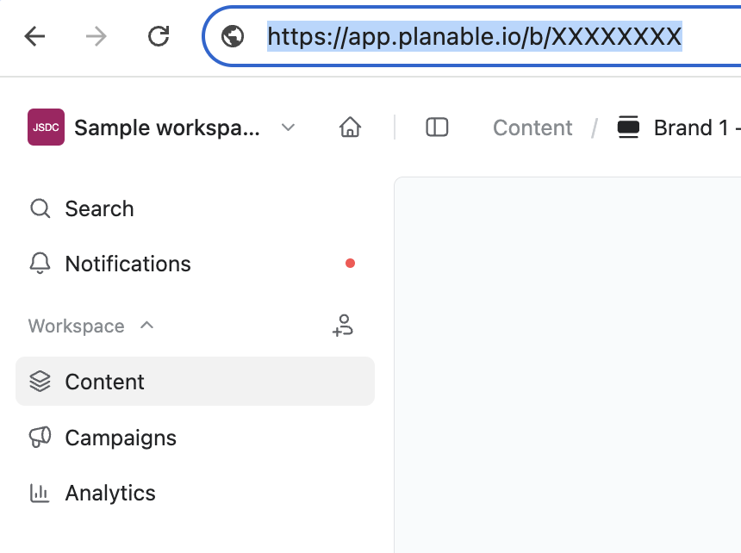
Task: Toggle the sidebar with the panel icon
Action: (x=437, y=127)
